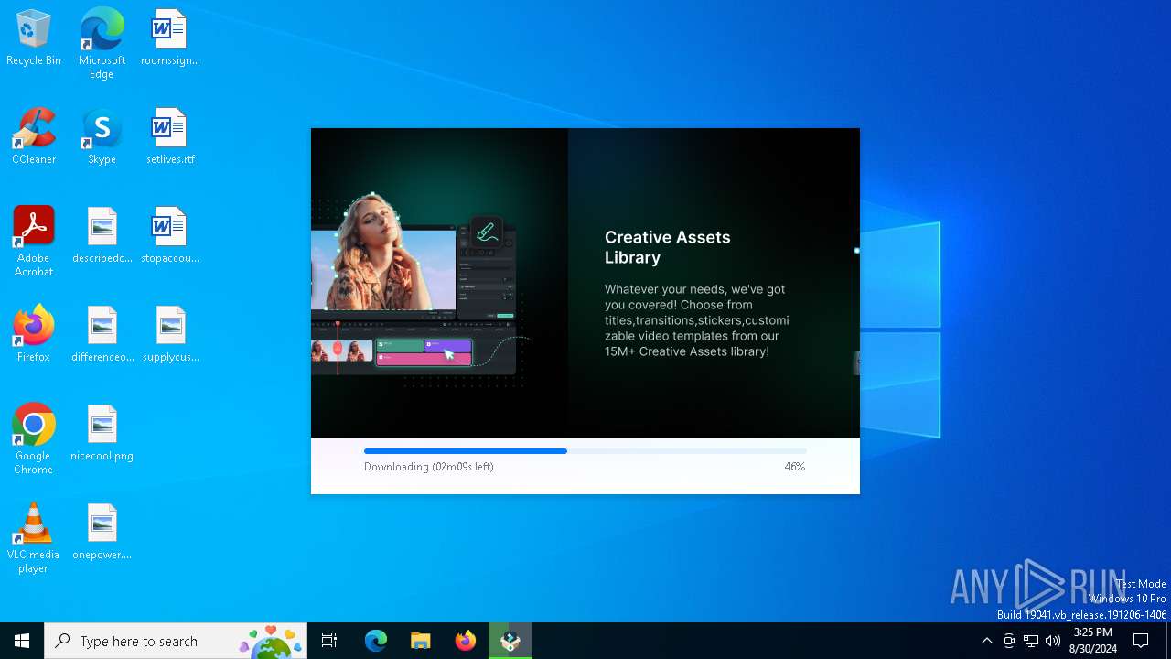Select the CCleaner desktop shortcut
This screenshot has height=659, width=1171.
tap(34, 137)
